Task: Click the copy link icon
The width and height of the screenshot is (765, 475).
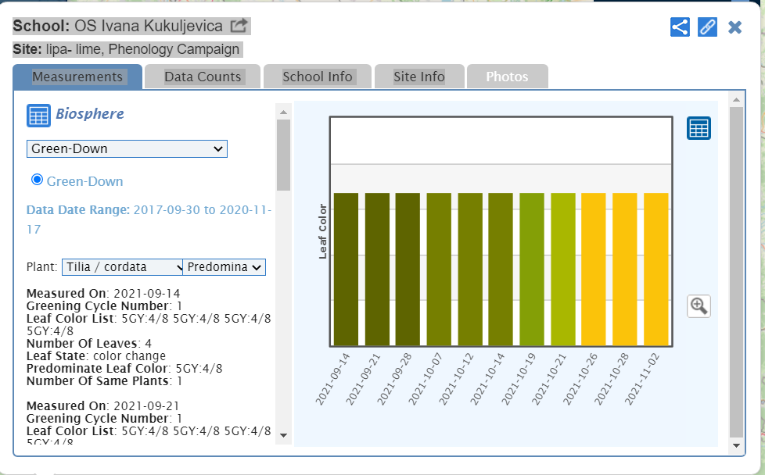Action: click(x=707, y=27)
